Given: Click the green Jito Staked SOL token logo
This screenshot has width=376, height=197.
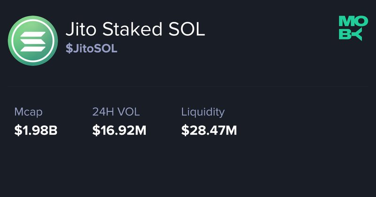Looking at the screenshot, I should pos(31,40).
